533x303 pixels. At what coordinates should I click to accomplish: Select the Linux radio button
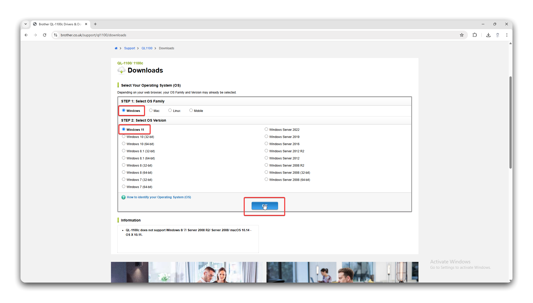click(170, 110)
